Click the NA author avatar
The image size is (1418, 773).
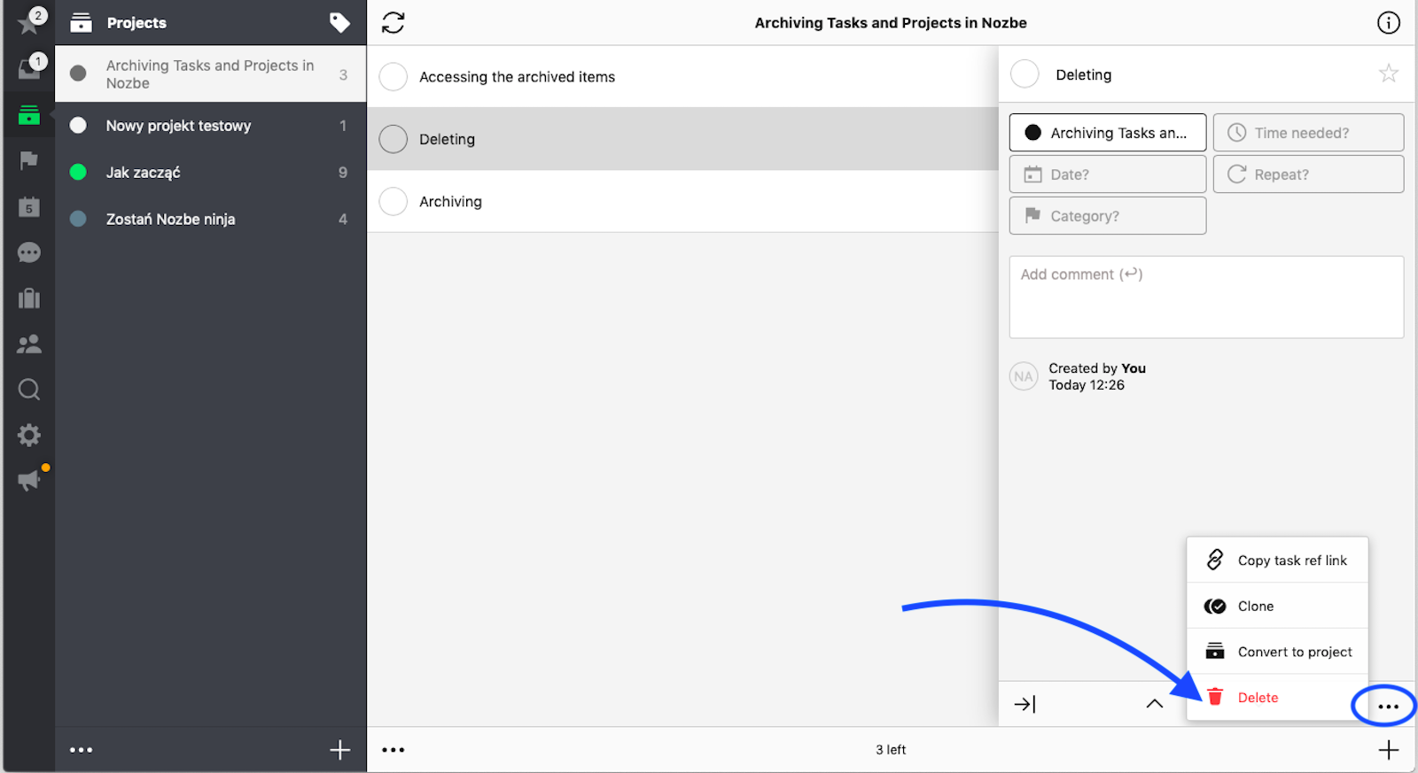click(1024, 376)
